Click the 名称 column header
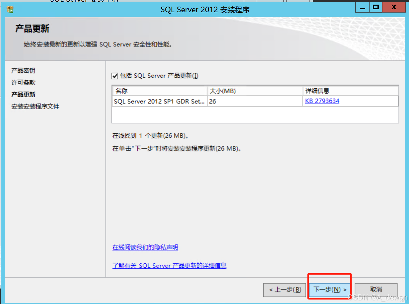Screen dimensions: 409x304 pyautogui.click(x=160, y=91)
